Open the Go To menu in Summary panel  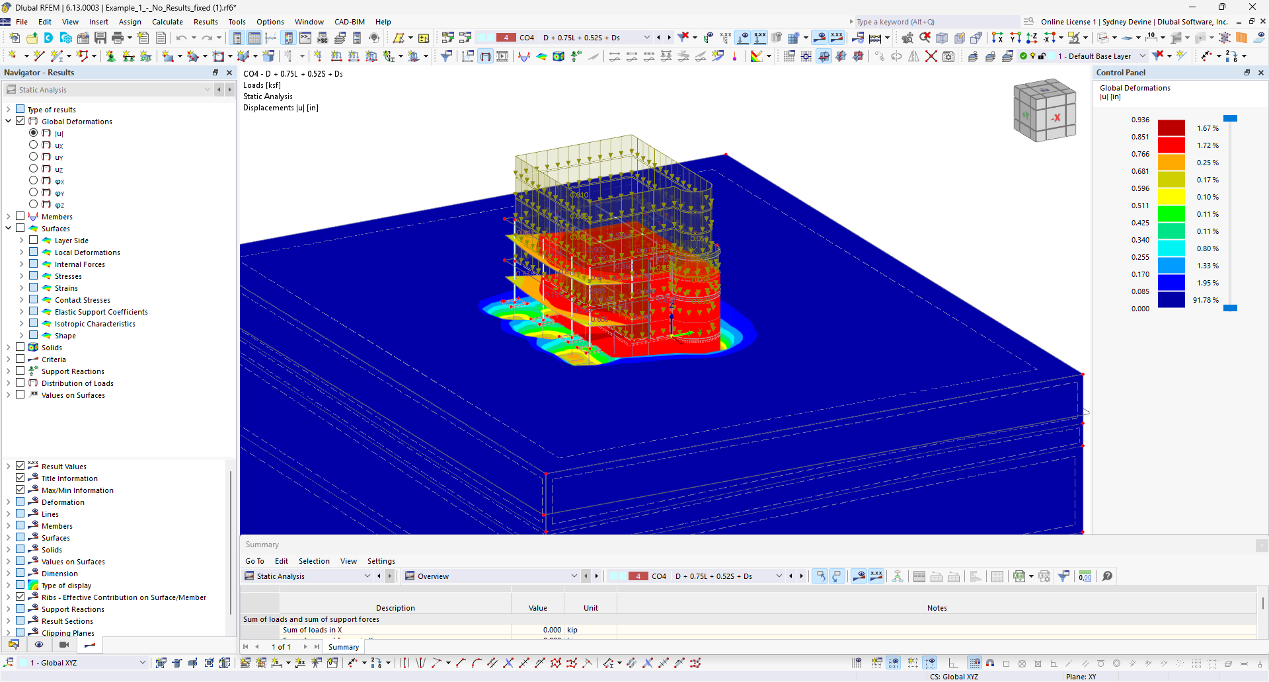coord(254,561)
